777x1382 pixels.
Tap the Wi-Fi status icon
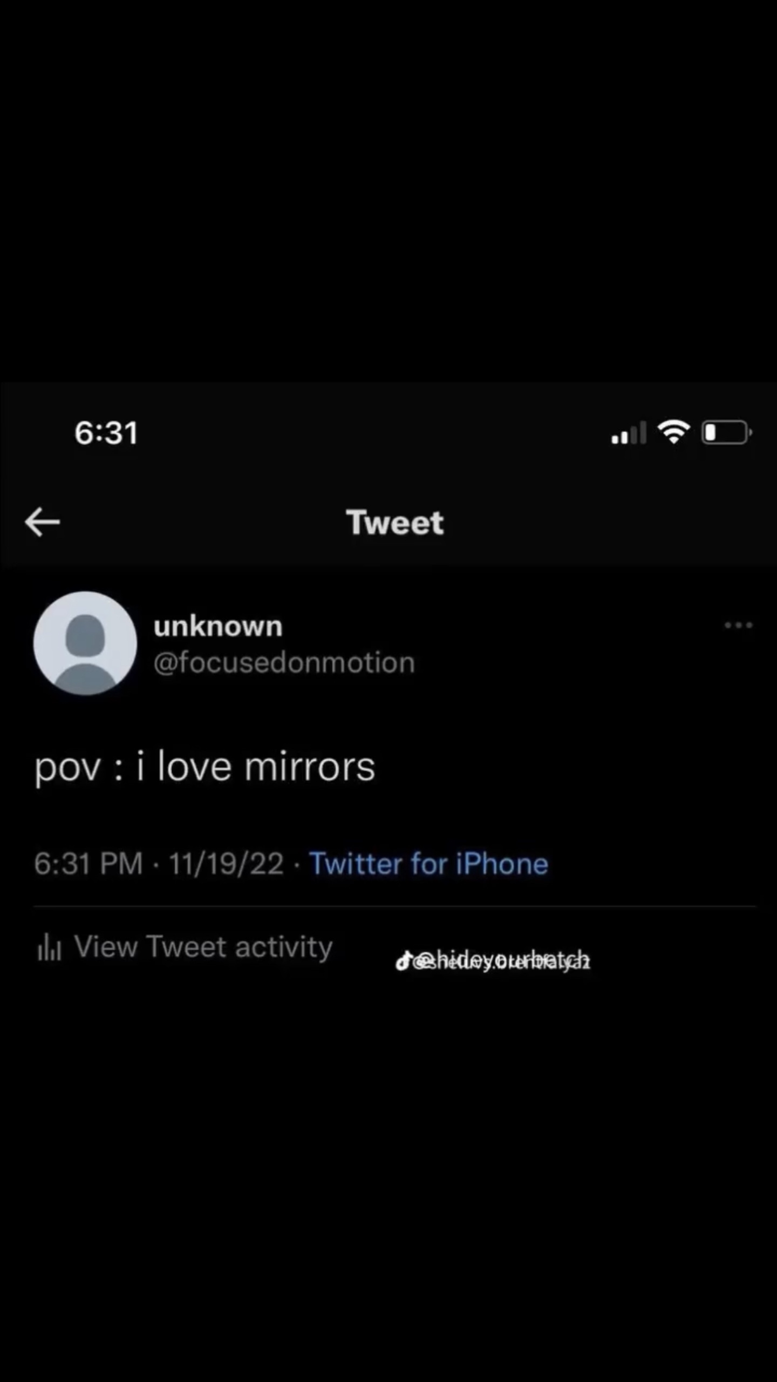pos(673,432)
